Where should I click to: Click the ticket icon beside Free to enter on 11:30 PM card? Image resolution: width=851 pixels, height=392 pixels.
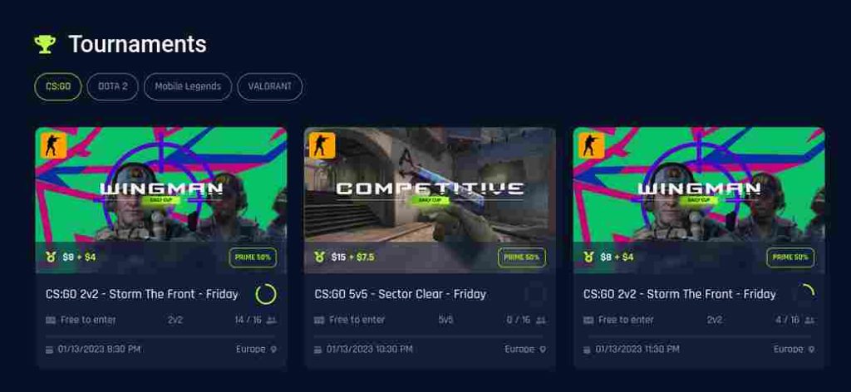click(588, 321)
